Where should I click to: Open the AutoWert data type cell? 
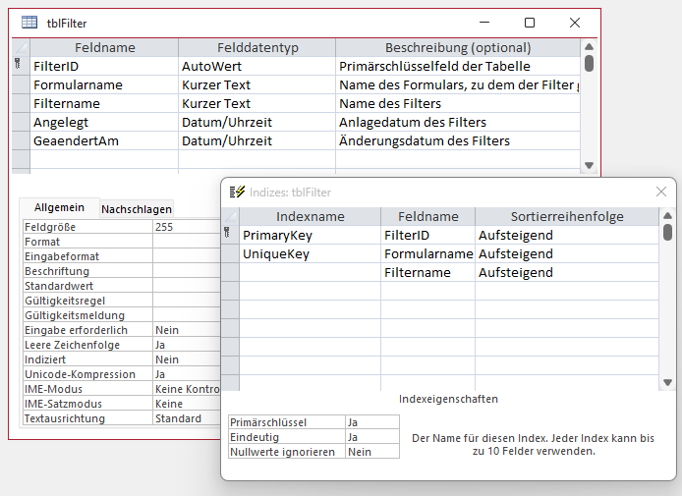257,66
